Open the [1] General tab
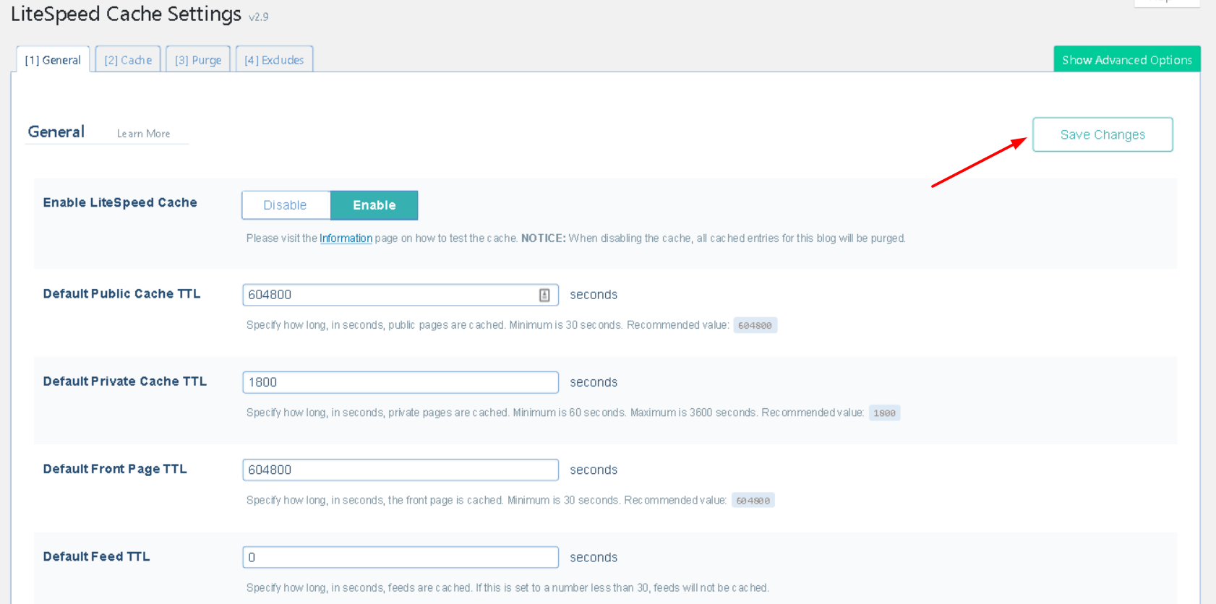 (53, 60)
